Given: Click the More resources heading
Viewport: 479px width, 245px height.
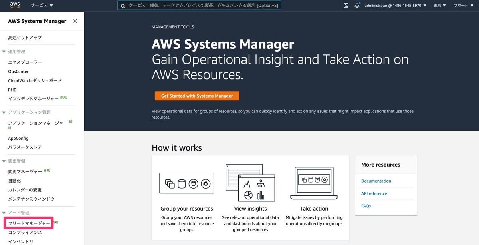Looking at the screenshot, I should tap(380, 165).
